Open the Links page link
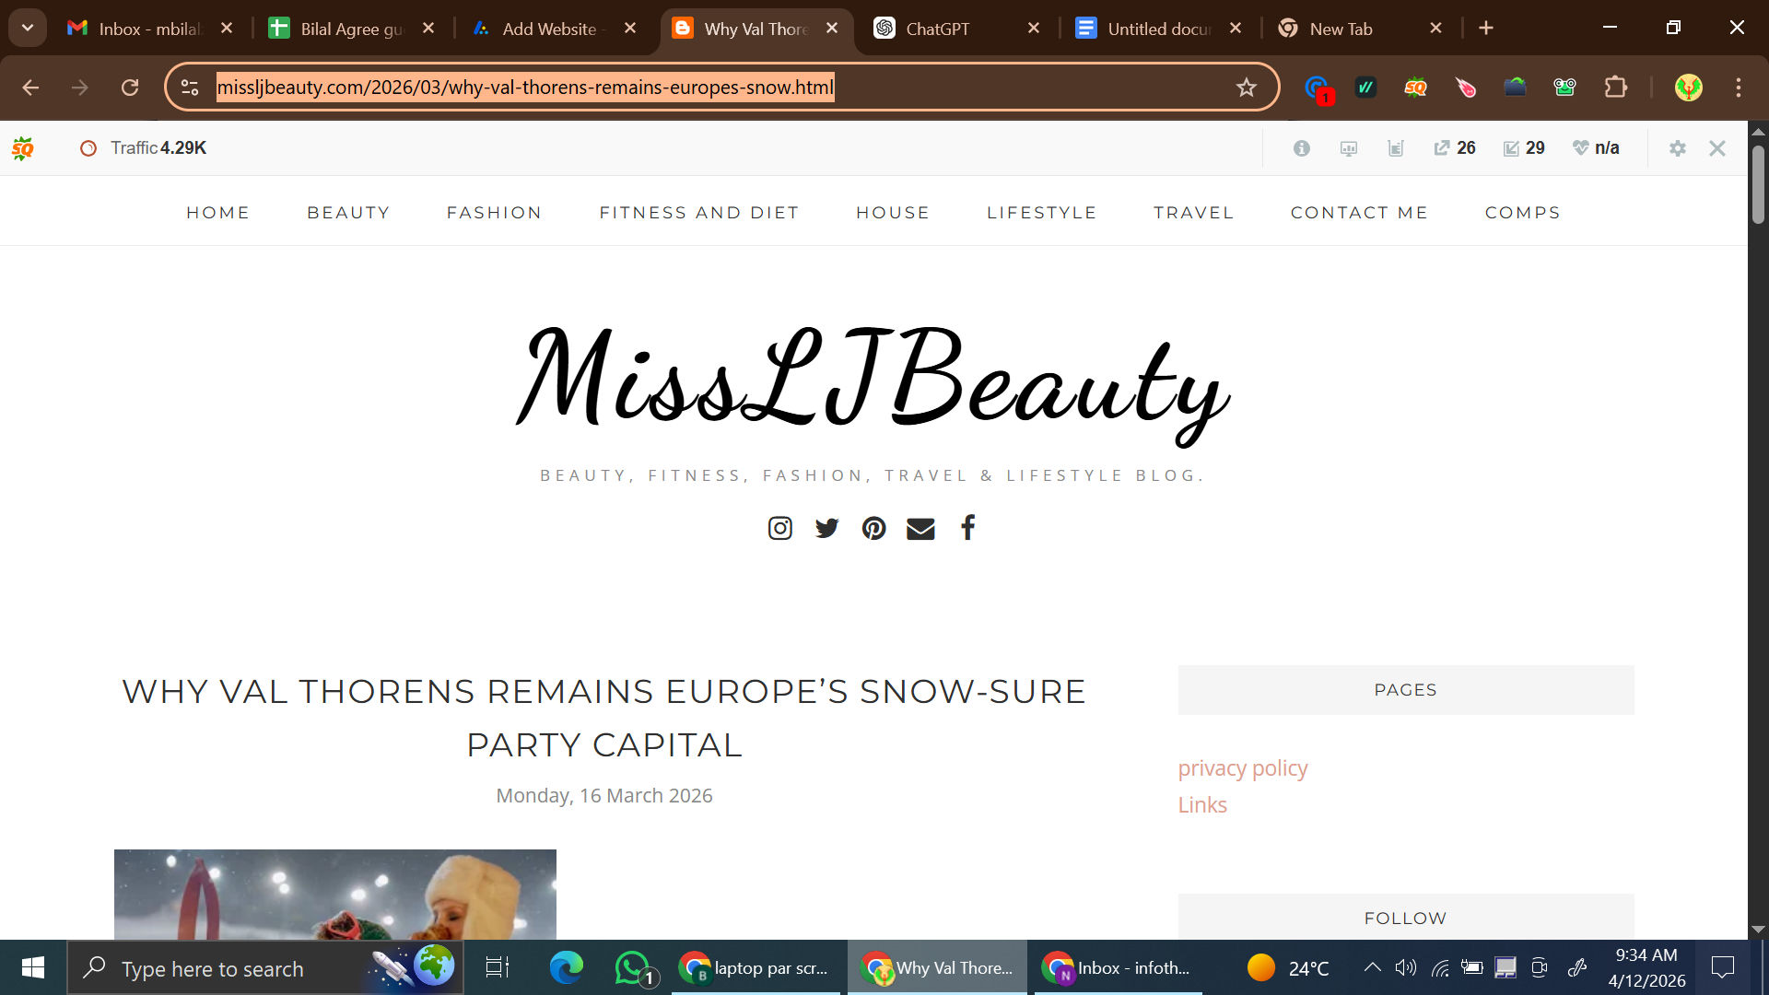This screenshot has width=1769, height=995. pos(1202,805)
